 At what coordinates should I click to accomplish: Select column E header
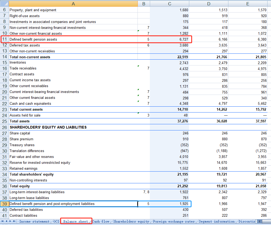[248, 4]
